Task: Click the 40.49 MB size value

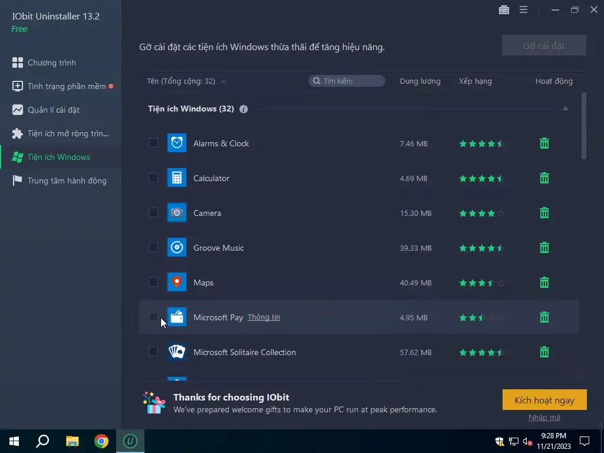Action: 415,283
